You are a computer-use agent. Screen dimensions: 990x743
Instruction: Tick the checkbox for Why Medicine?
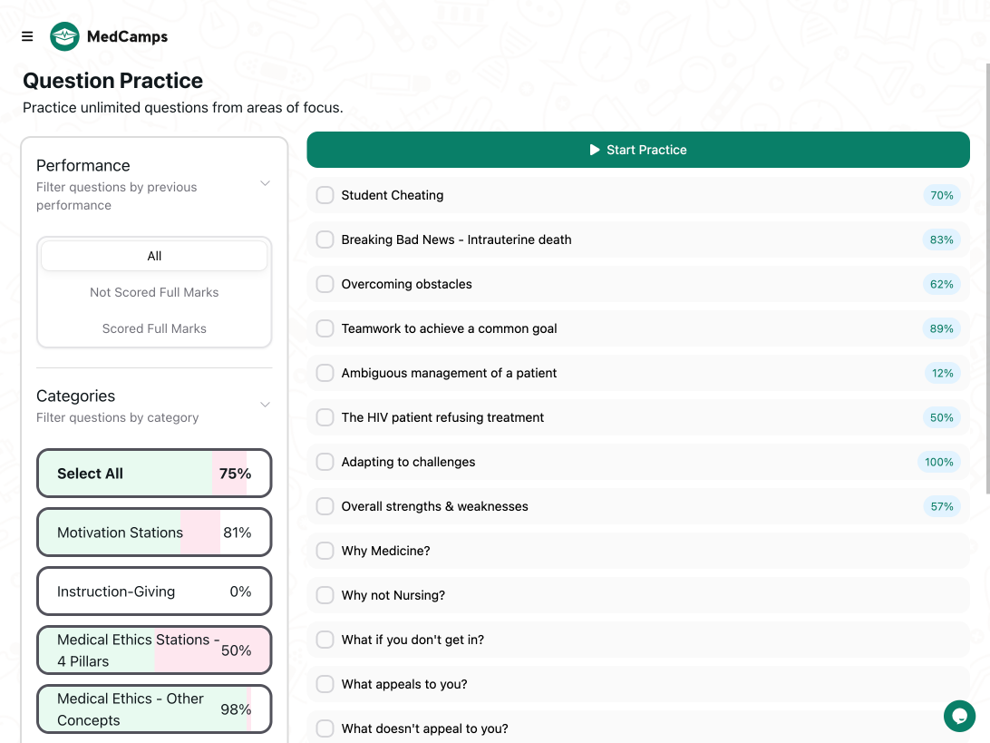tap(325, 551)
